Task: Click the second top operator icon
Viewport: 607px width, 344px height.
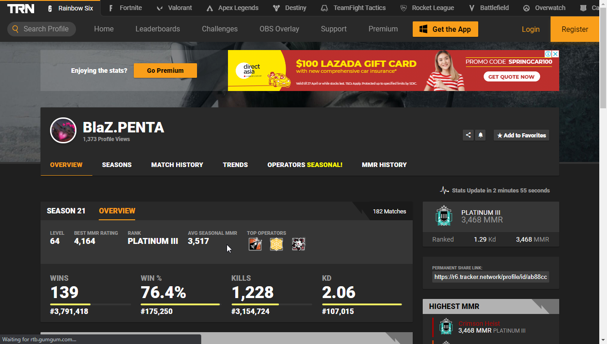Action: pos(277,244)
